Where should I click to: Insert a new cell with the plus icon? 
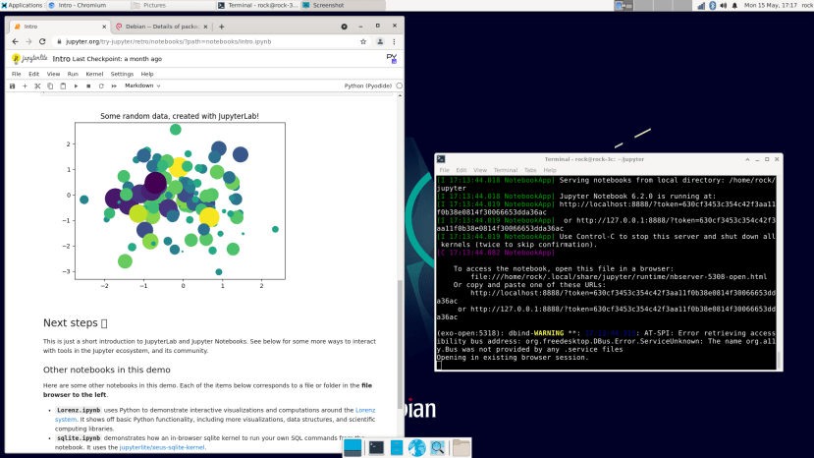25,86
